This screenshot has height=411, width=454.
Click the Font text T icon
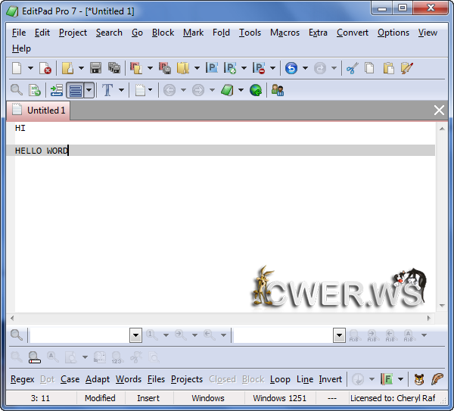107,90
